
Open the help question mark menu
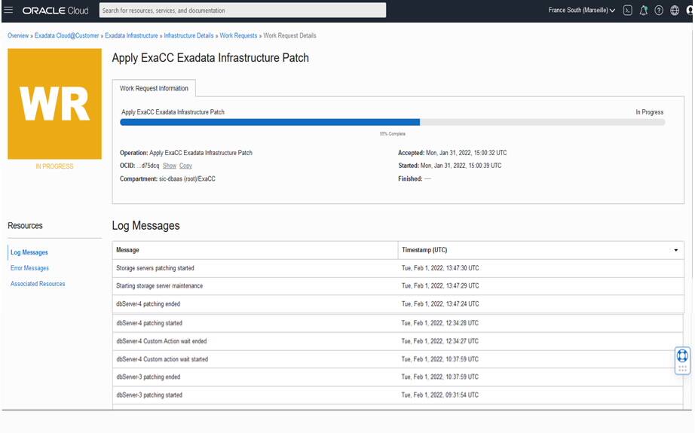659,11
